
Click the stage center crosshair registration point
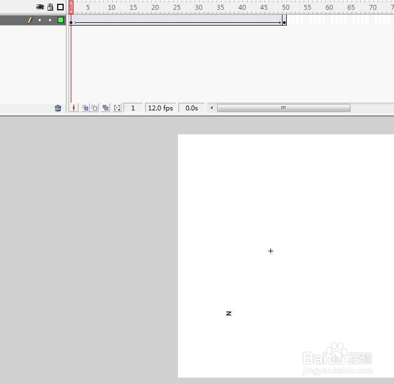click(x=270, y=251)
